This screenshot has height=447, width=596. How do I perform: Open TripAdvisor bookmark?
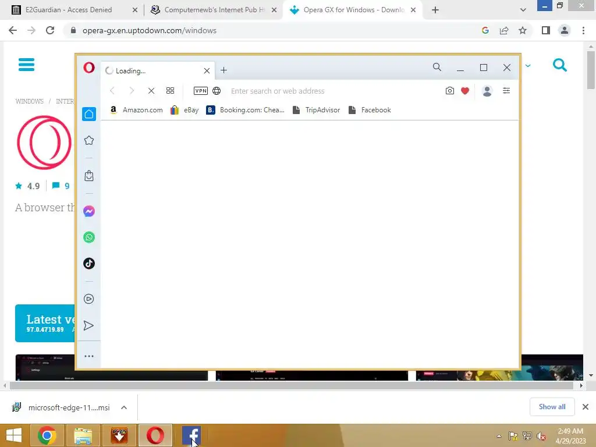point(316,110)
